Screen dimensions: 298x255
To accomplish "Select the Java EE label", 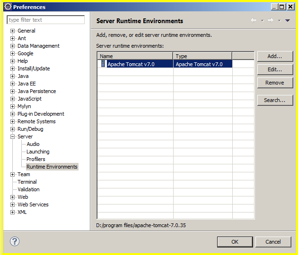I will pyautogui.click(x=26, y=84).
